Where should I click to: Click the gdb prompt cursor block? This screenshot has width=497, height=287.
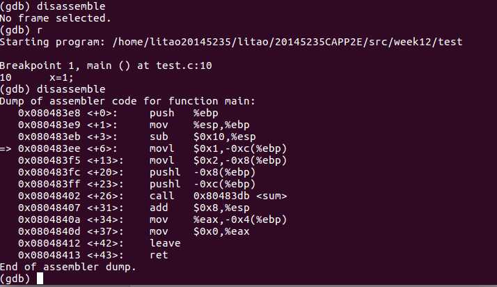40,279
